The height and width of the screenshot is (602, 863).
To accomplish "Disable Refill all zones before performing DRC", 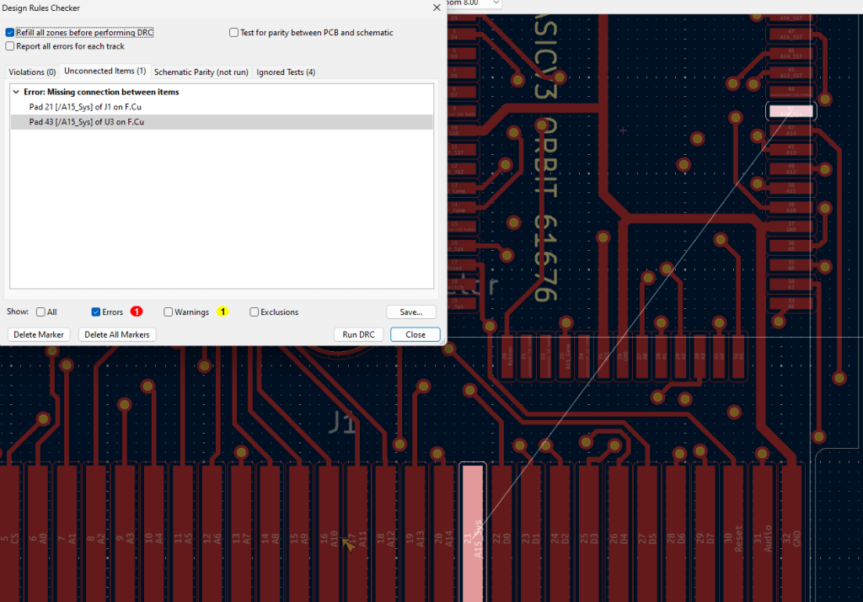I will pos(10,33).
